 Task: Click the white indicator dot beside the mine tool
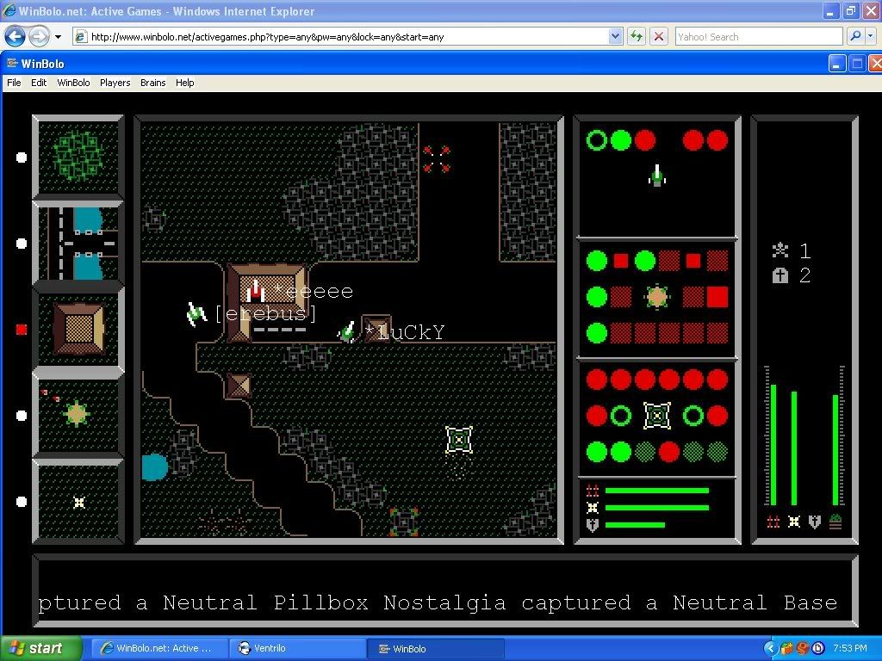pyautogui.click(x=22, y=502)
